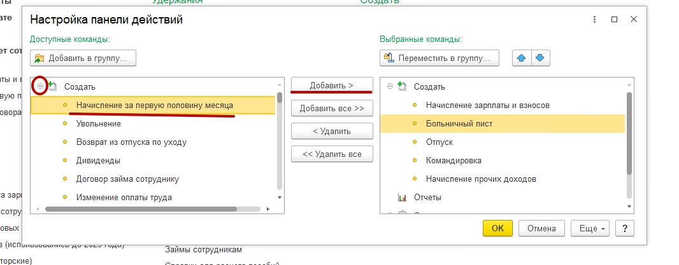This screenshot has width=679, height=265.
Task: Click the yellow bullet beside Дивиденды
Action: click(64, 160)
